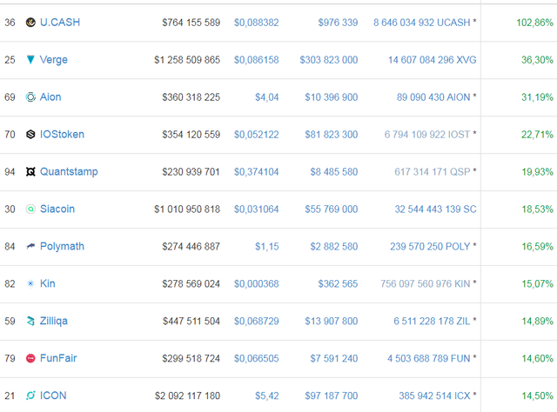Click the IOStoken logo icon

click(x=30, y=135)
